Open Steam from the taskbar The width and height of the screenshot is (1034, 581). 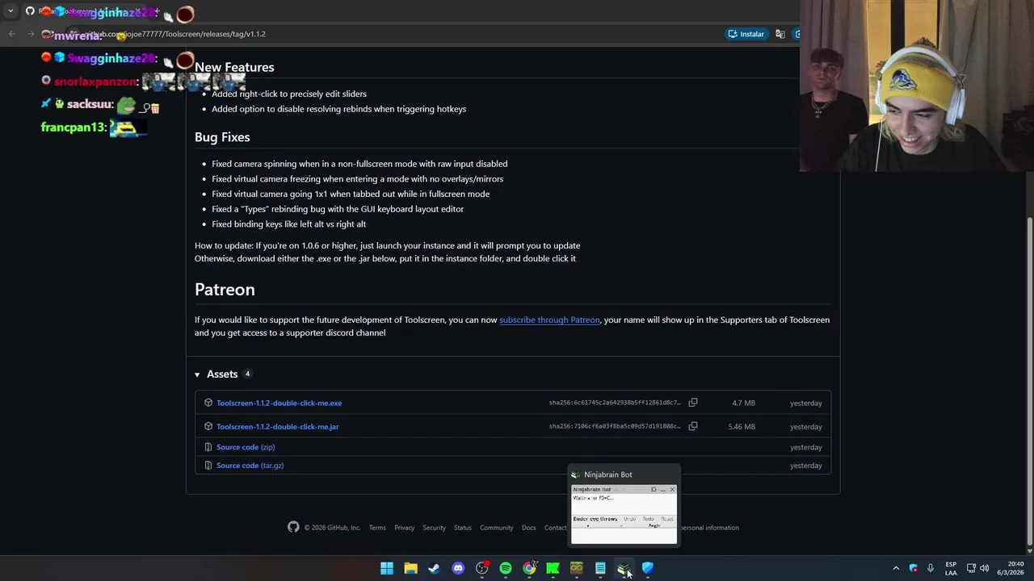coord(434,568)
